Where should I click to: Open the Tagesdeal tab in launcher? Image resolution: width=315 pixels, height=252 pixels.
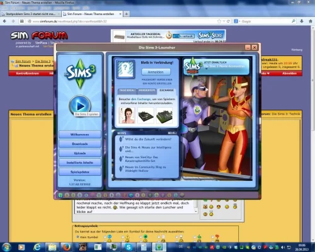(127, 91)
